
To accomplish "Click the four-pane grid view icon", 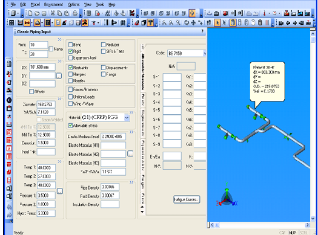I will tap(12, 23).
